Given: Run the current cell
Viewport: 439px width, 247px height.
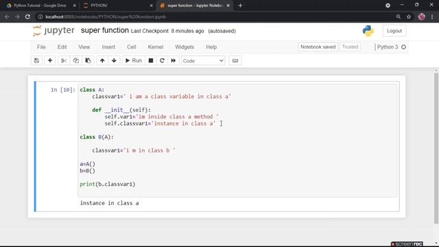Looking at the screenshot, I should click(134, 60).
